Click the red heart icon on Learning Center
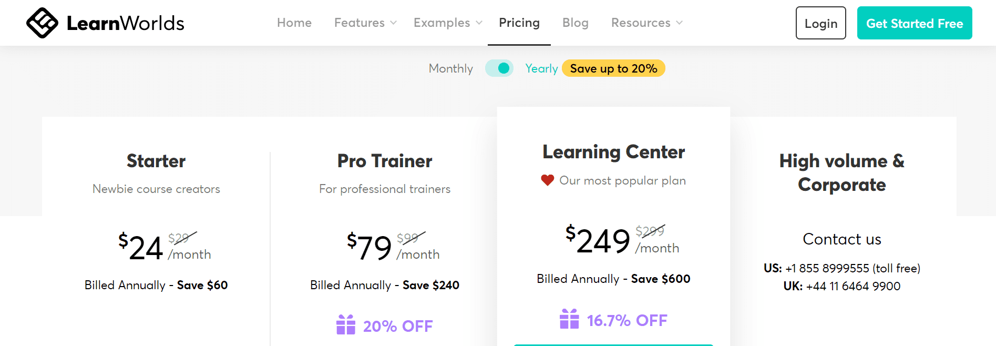 [547, 180]
